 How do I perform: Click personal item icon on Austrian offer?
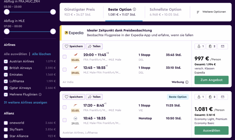point(200,97)
